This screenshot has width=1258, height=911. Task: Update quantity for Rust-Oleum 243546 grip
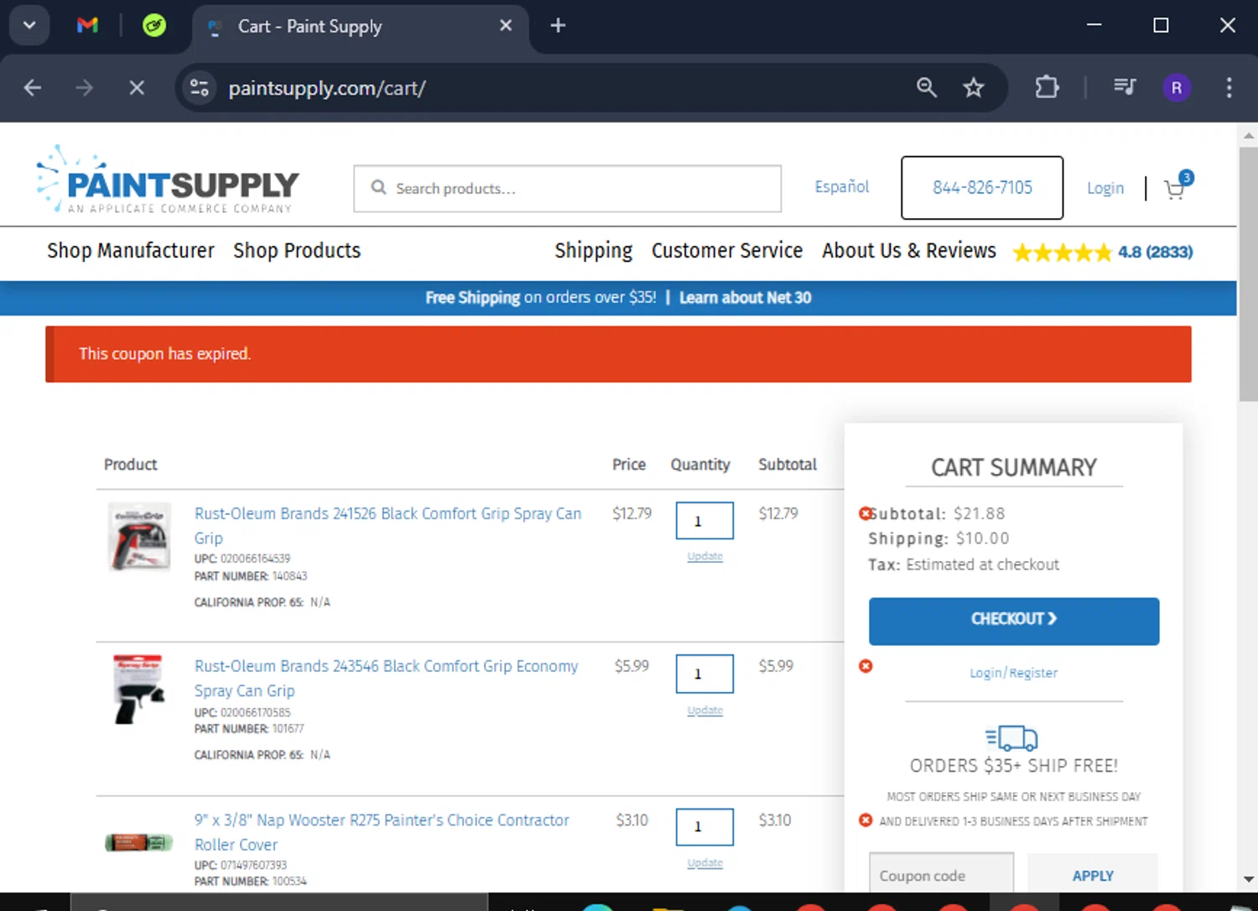coord(704,711)
